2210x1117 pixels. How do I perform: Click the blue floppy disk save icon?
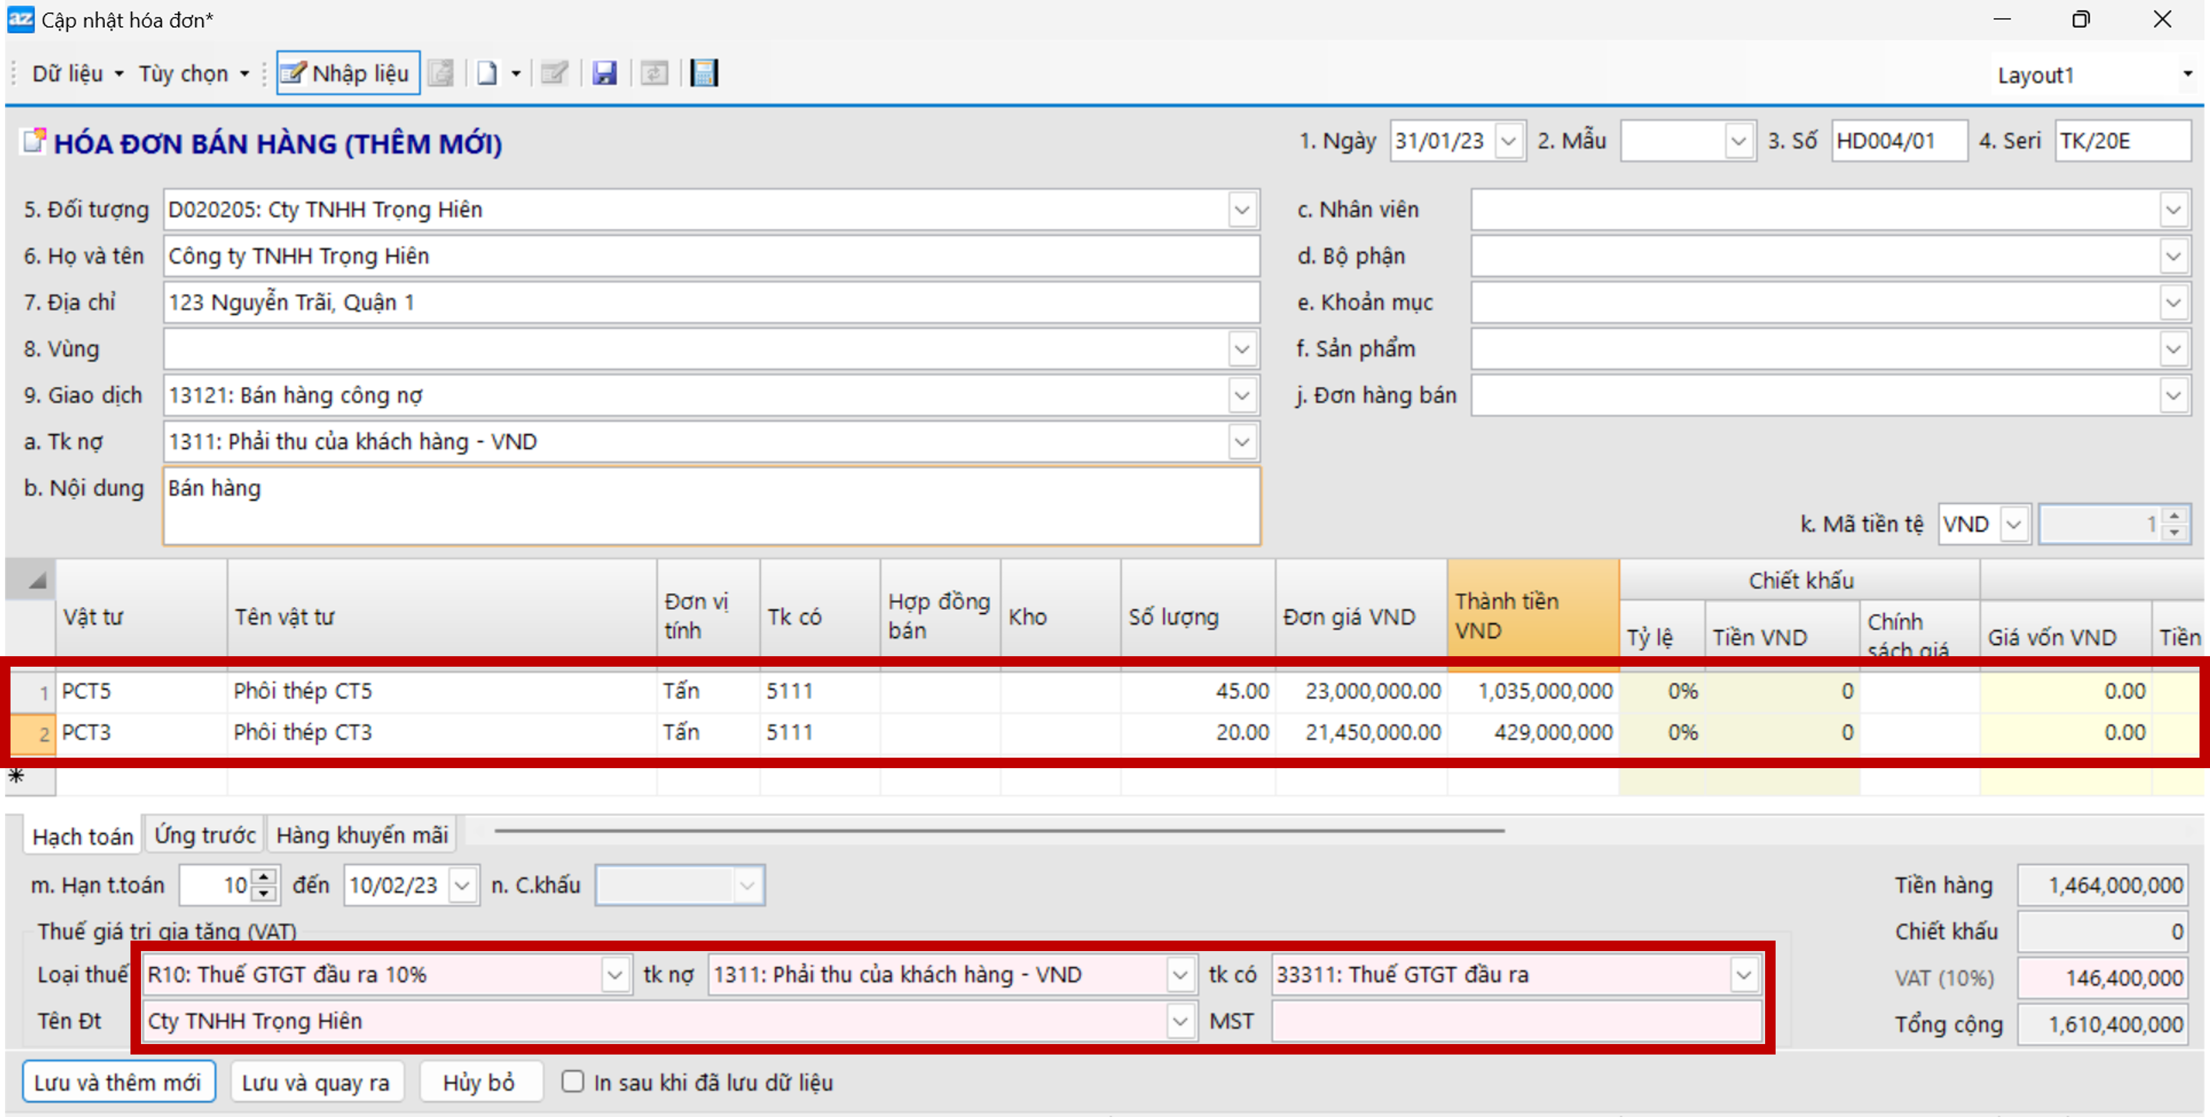click(604, 74)
